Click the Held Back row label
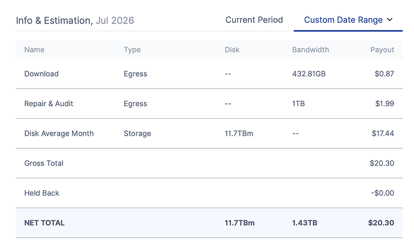Image resolution: width=414 pixels, height=240 pixels. [42, 193]
